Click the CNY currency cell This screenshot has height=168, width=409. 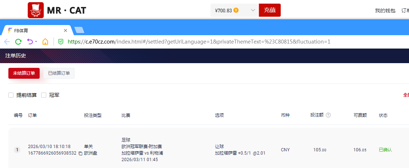click(x=285, y=150)
